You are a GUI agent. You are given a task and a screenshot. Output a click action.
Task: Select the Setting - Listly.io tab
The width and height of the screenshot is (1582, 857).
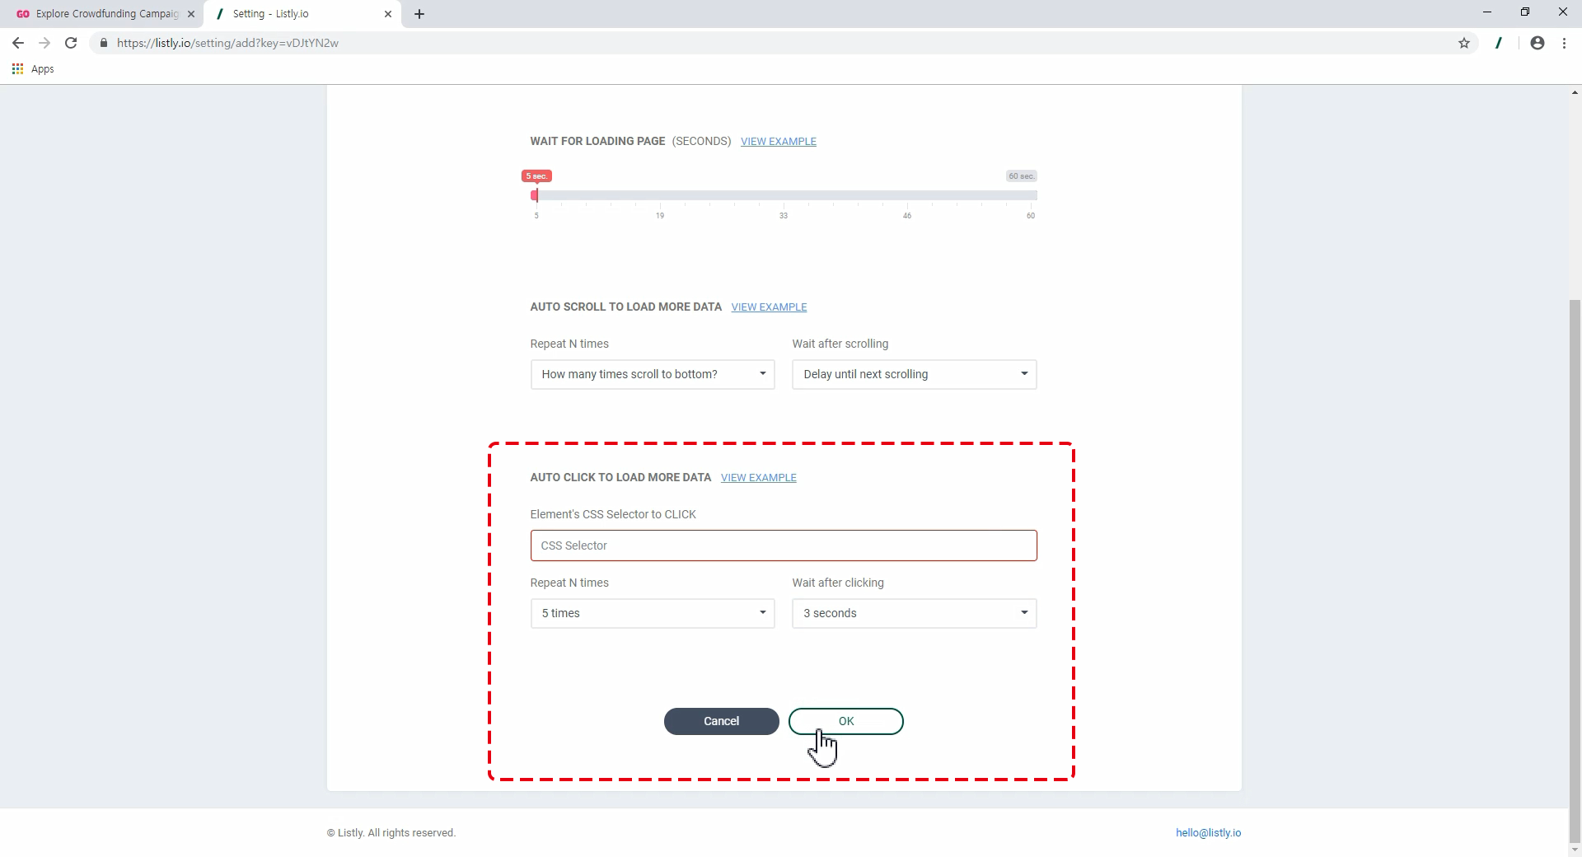(x=297, y=14)
